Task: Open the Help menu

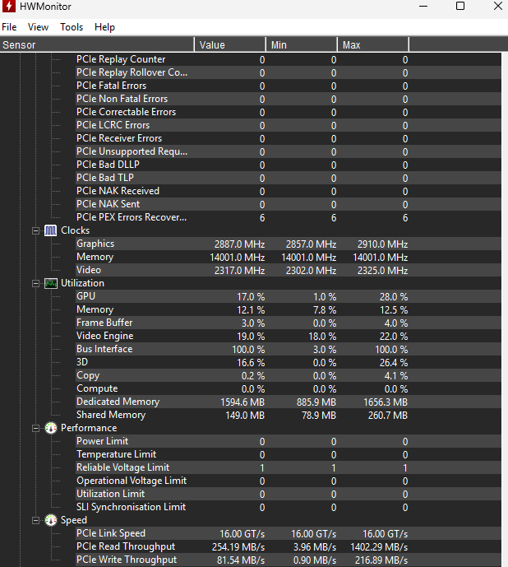Action: [104, 27]
